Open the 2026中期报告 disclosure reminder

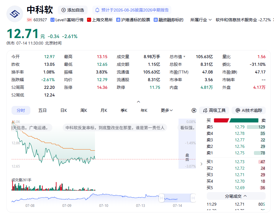132,10
